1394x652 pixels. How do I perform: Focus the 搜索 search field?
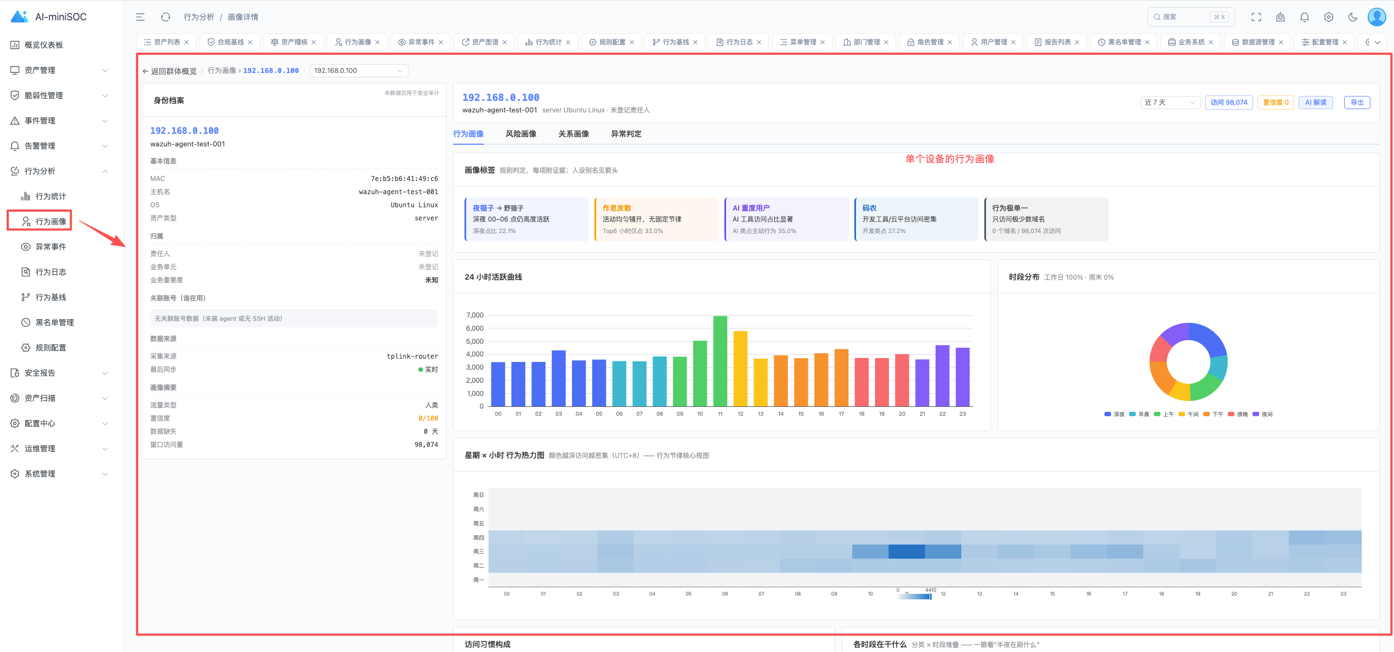[1191, 17]
